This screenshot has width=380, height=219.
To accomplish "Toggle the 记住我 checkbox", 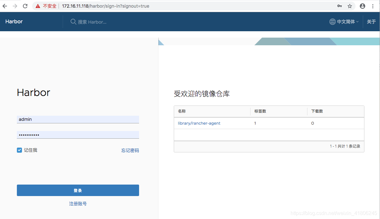I will pos(19,150).
